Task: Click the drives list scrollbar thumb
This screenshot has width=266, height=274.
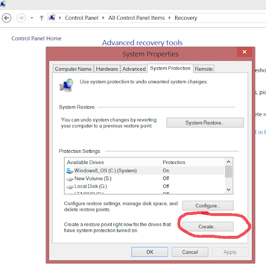Action: click(228, 172)
